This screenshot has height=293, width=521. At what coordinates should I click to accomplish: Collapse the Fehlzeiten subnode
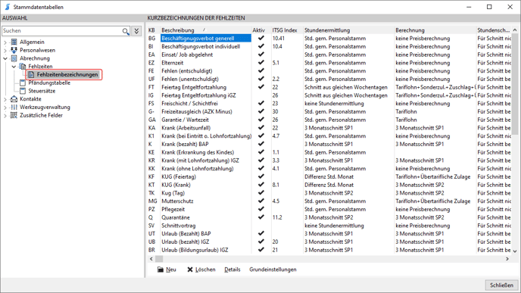pyautogui.click(x=14, y=67)
